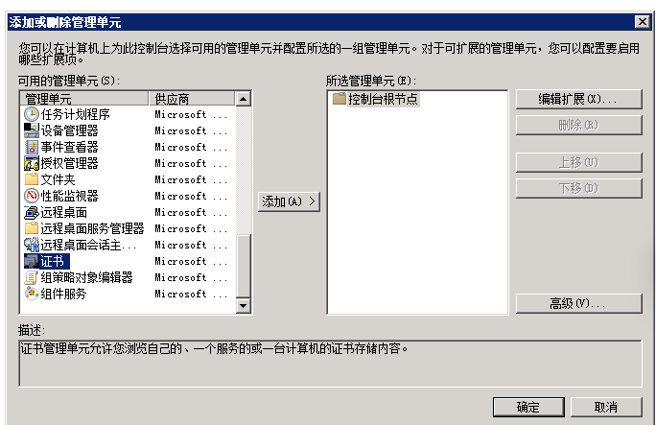Image resolution: width=656 pixels, height=425 pixels.
Task: Cancel the dialog with 取消
Action: pos(606,407)
